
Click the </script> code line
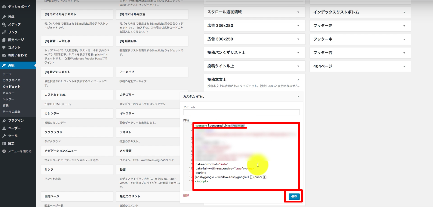coord(201,181)
